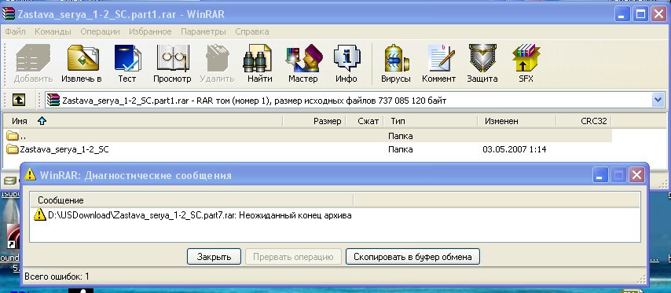
Task: Open Просмотр (View) toolbar icon
Action: [172, 58]
